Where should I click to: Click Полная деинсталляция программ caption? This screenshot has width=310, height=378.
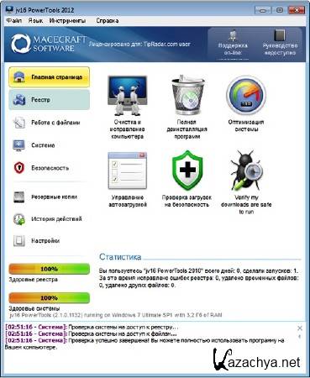[x=187, y=129]
